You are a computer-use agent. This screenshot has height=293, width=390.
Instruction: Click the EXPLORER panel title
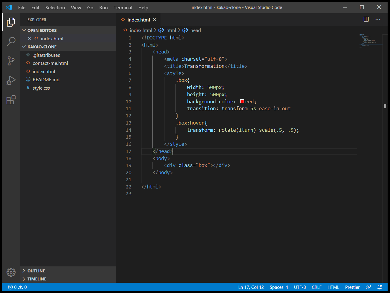37,20
